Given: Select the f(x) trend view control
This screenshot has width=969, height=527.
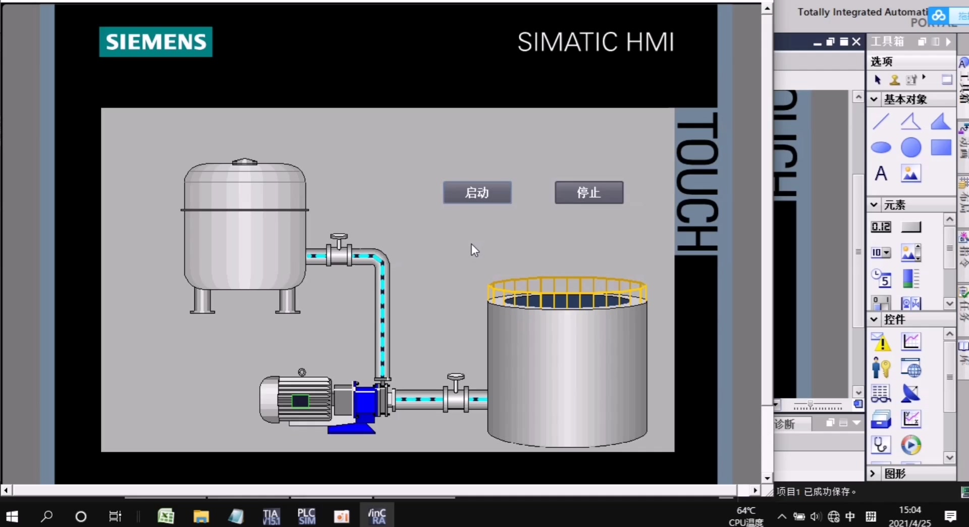Looking at the screenshot, I should click(911, 419).
